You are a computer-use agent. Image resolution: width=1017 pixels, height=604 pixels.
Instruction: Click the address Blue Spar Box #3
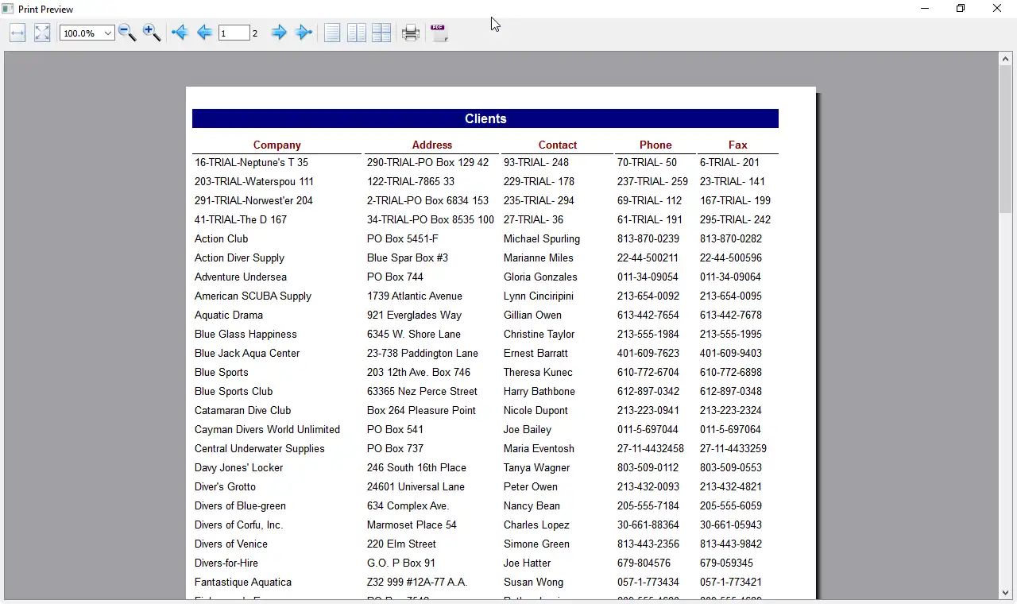coord(408,257)
